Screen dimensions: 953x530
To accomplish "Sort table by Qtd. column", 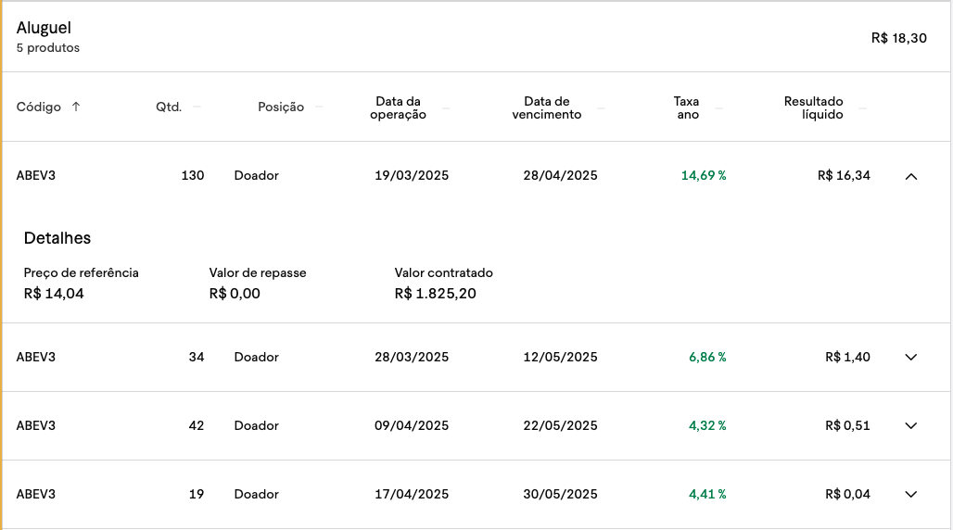I will (x=169, y=107).
